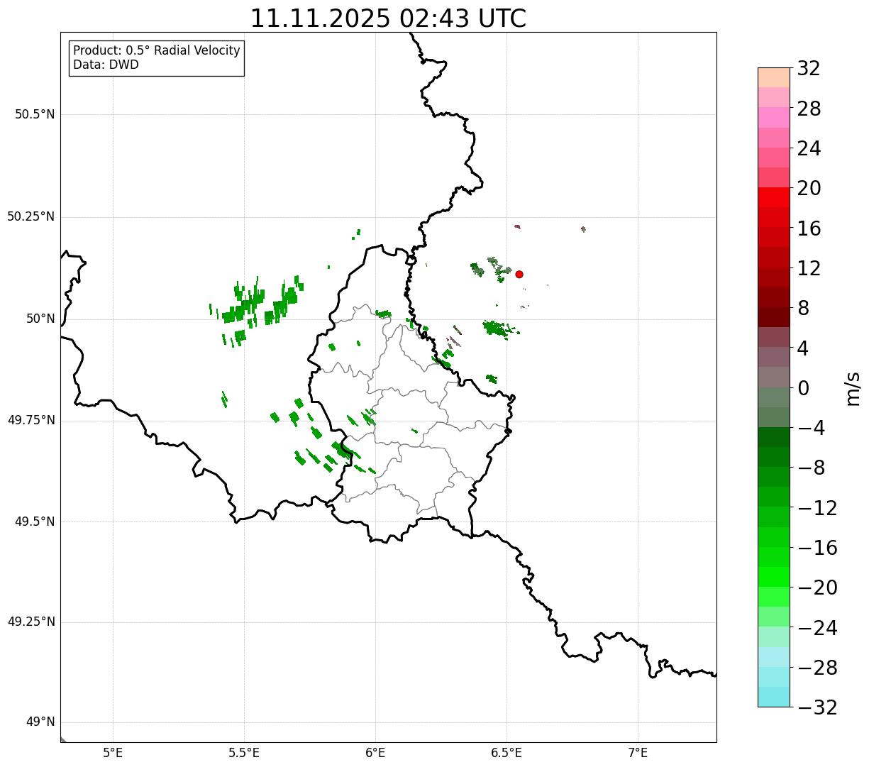Click the 5°E longitude label
The height and width of the screenshot is (767, 869).
tap(113, 753)
